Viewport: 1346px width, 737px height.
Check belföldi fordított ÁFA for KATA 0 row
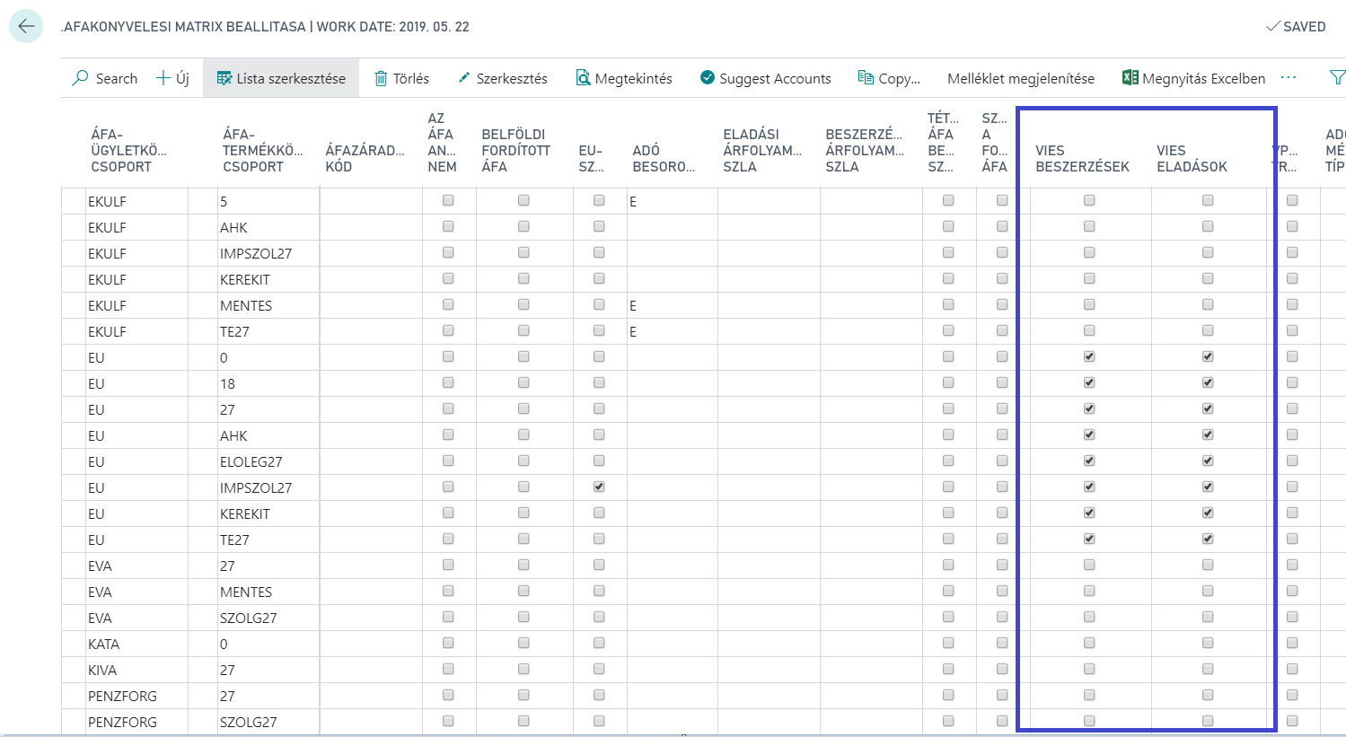(x=523, y=644)
